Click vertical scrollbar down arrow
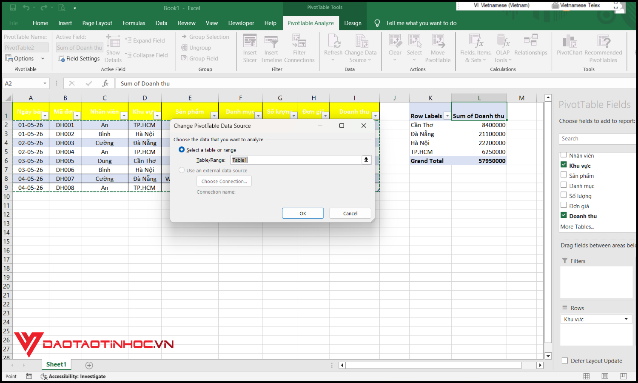Image resolution: width=638 pixels, height=383 pixels. point(548,356)
